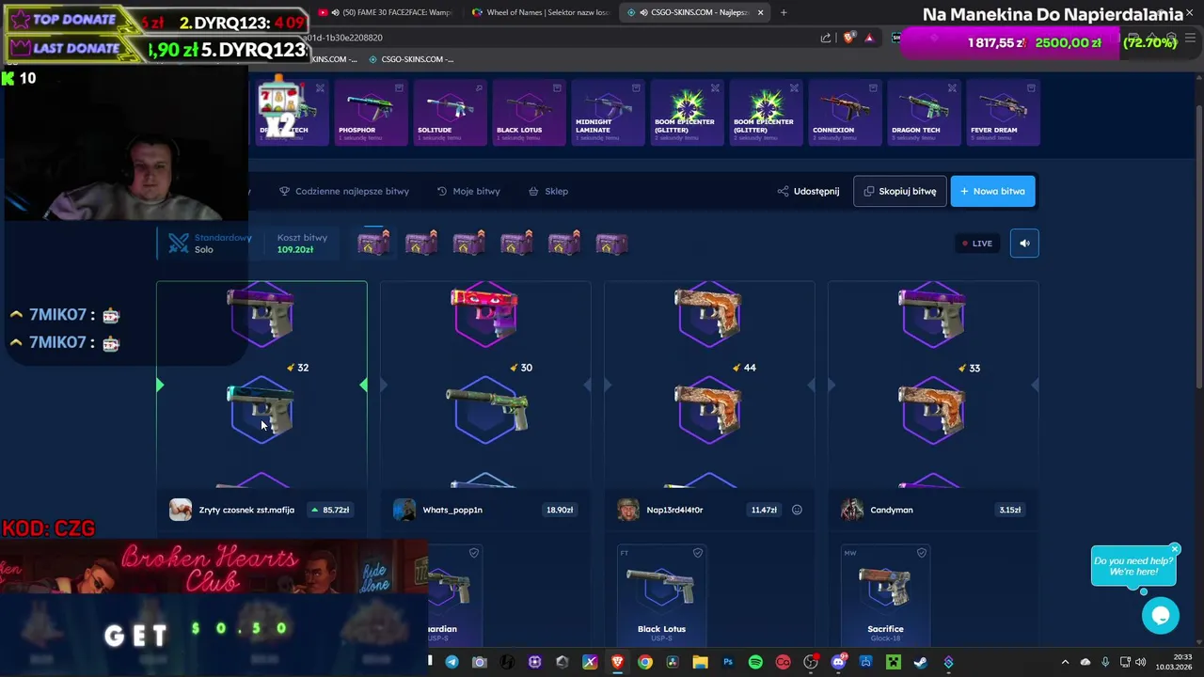Select the second purple case in battle row
The image size is (1204, 677).
click(x=421, y=244)
